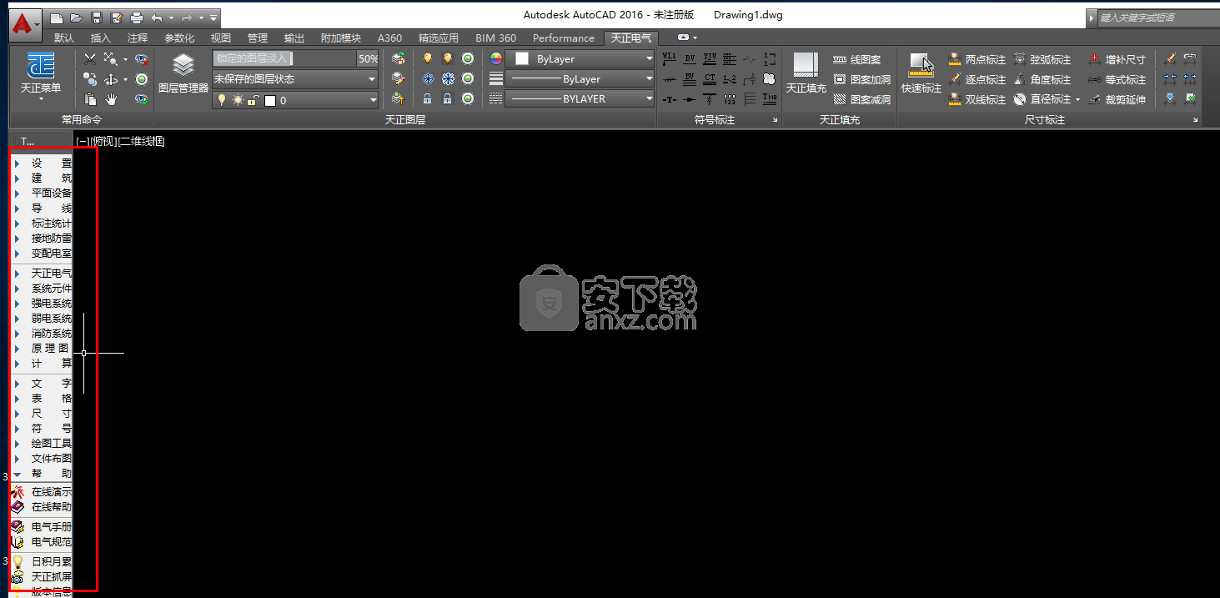1220x598 pixels.
Task: Collapse the 帮助 side menu section
Action: [x=42, y=473]
